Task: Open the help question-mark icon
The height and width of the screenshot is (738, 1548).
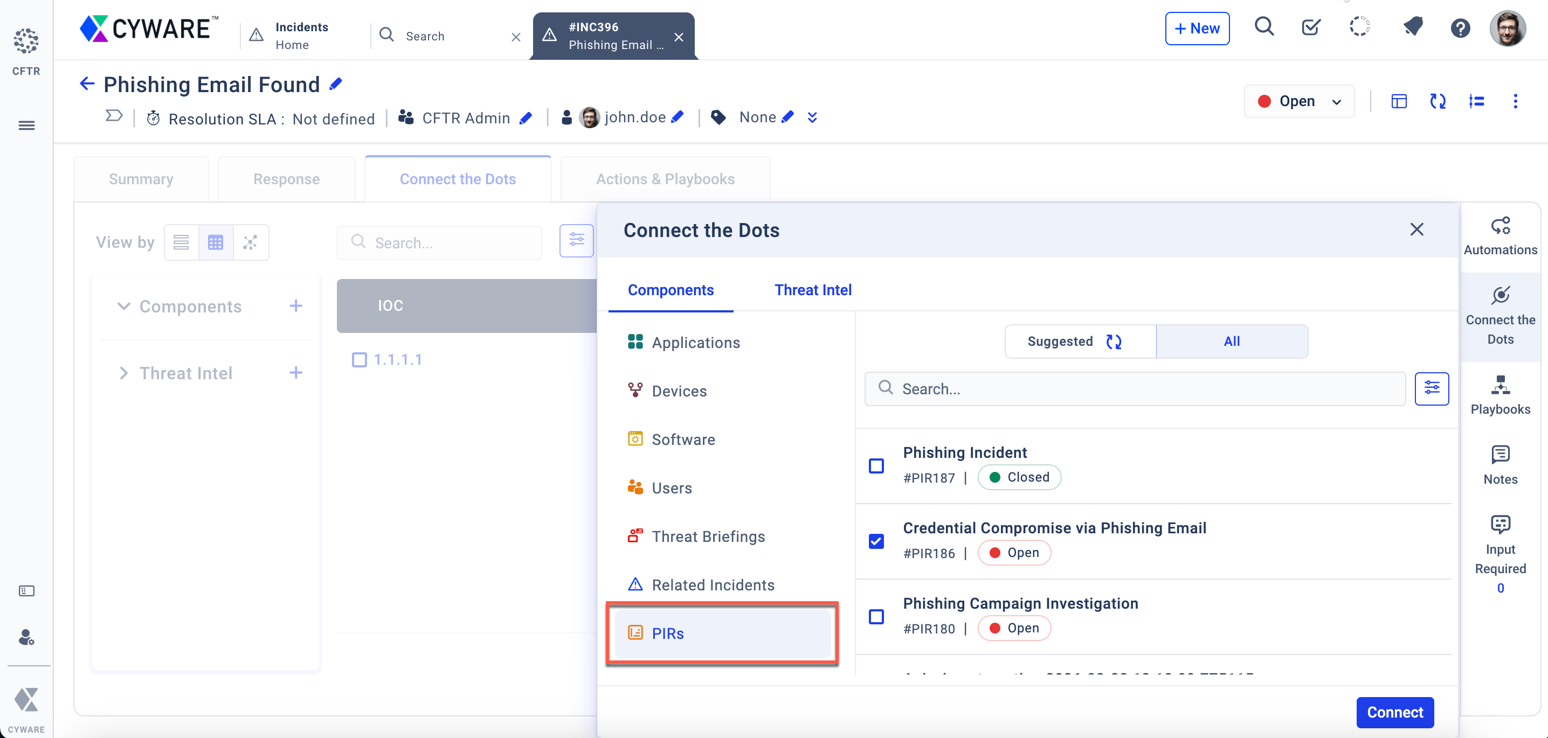Action: (x=1460, y=28)
